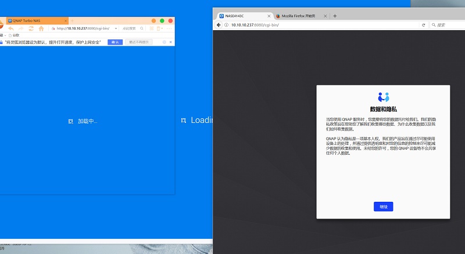Dismiss the default browser notification bar
The width and height of the screenshot is (465, 254).
170,42
